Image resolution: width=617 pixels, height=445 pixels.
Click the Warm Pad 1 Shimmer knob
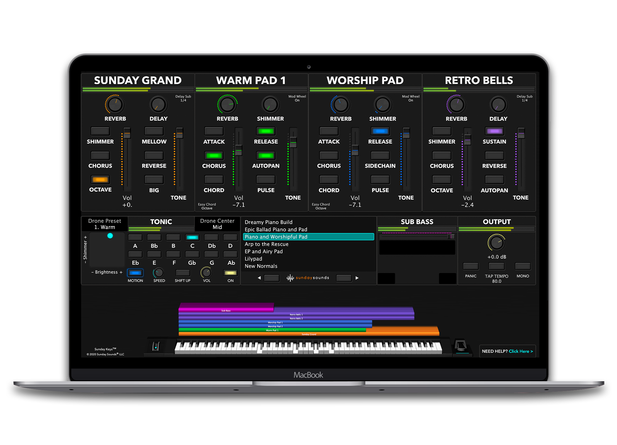pyautogui.click(x=270, y=105)
